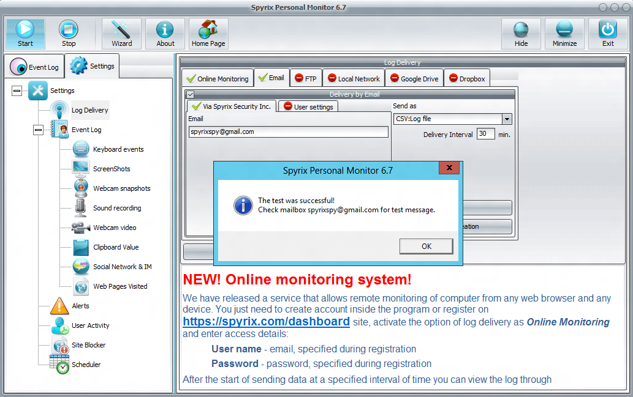Open the Local Network delivery tab
This screenshot has width=633, height=397.
pyautogui.click(x=354, y=78)
